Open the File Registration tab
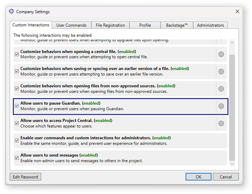The height and width of the screenshot is (194, 252). (110, 25)
